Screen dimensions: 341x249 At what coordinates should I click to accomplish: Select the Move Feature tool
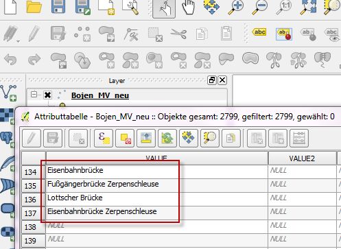tap(107, 34)
